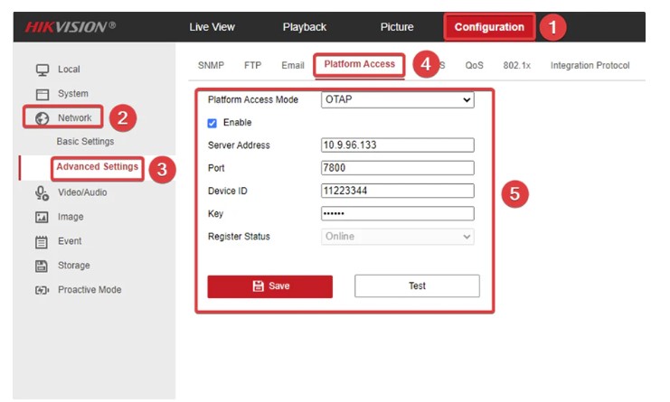Screen dimensions: 670x402
Task: Save the platform access settings
Action: point(270,286)
